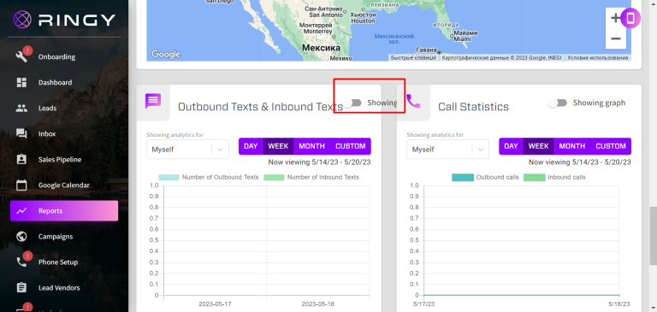
Task: Click the Dashboard grid icon
Action: pos(21,83)
